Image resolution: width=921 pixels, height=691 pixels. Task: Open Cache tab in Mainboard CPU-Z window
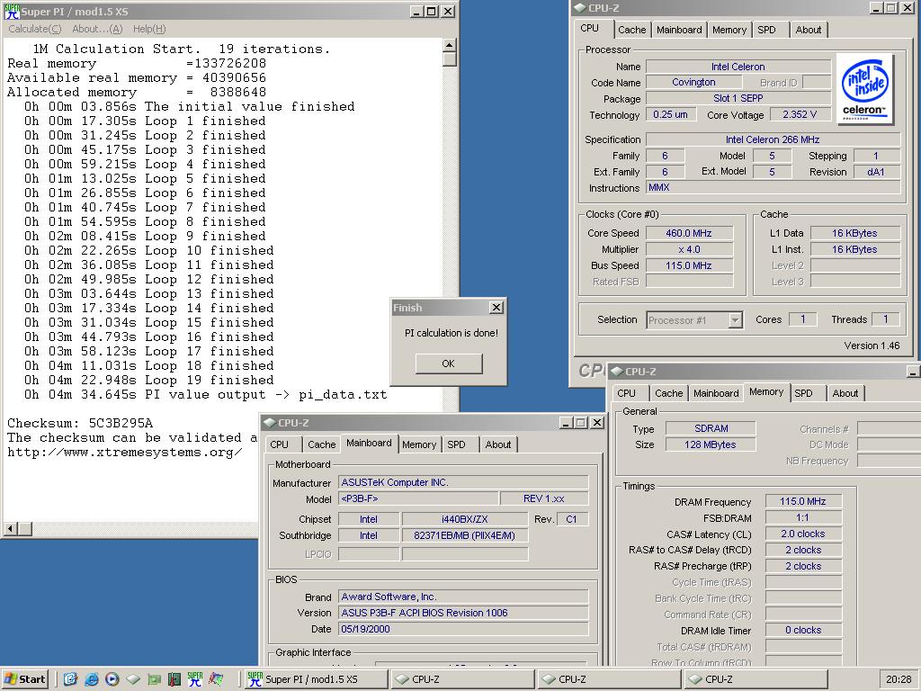tap(322, 444)
